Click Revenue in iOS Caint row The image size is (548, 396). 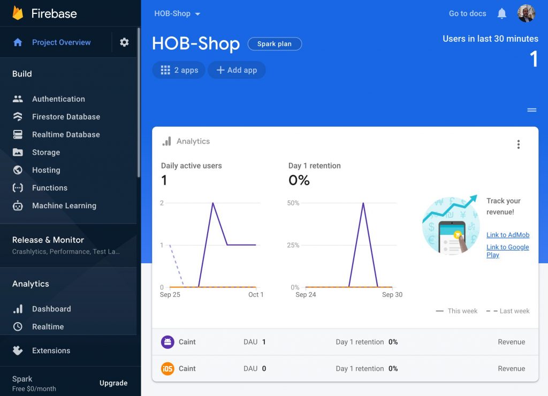(511, 368)
